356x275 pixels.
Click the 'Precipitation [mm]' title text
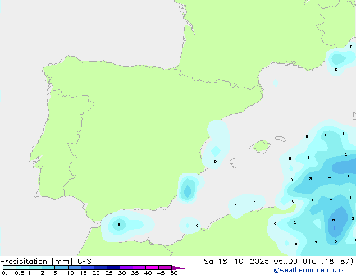point(36,262)
